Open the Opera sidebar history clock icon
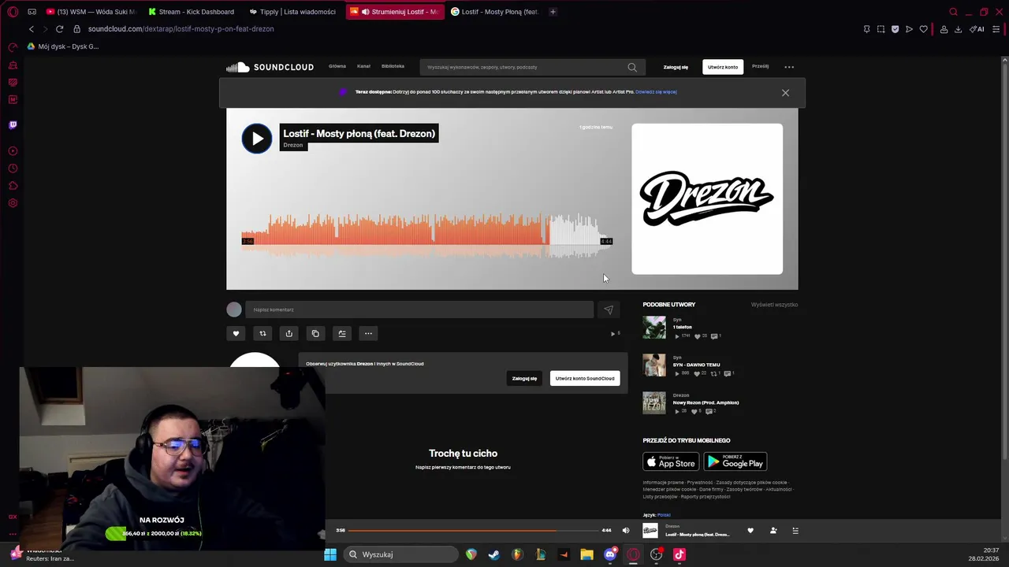The width and height of the screenshot is (1009, 567). click(x=13, y=169)
